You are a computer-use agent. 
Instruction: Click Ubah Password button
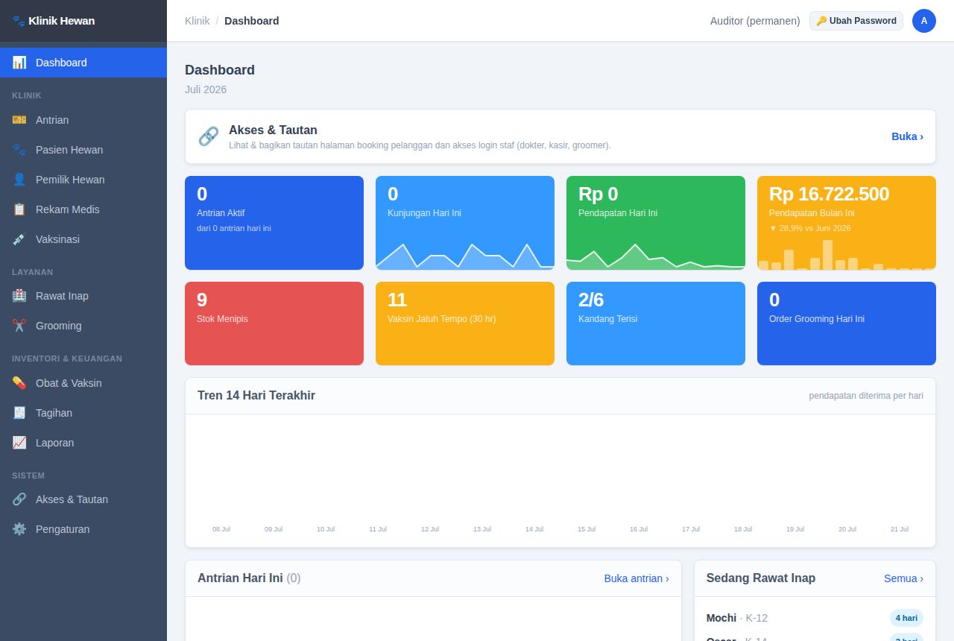point(856,21)
